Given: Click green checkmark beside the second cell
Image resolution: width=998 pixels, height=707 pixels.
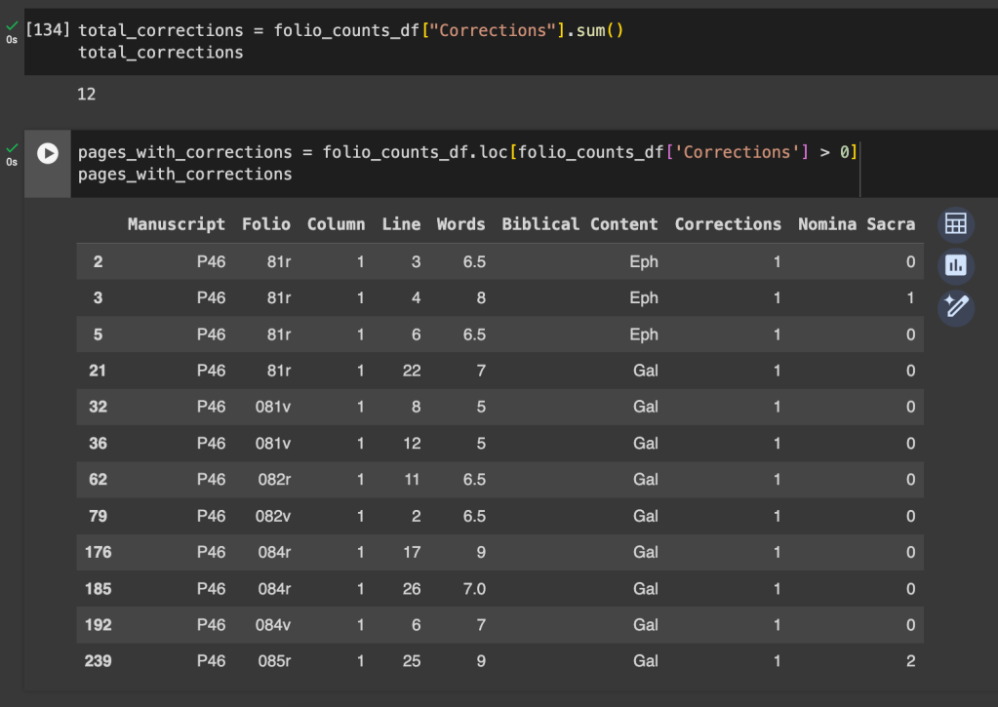Looking at the screenshot, I should tap(12, 148).
